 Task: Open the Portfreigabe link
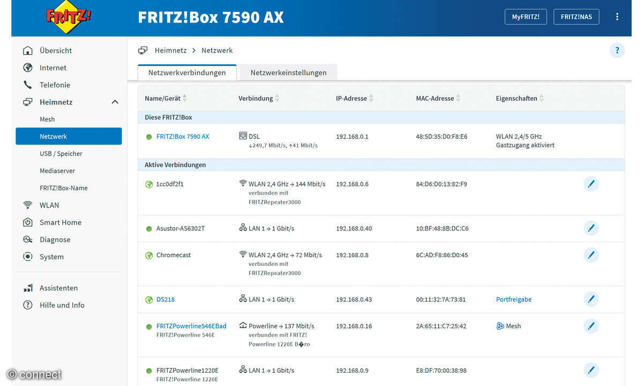(514, 300)
